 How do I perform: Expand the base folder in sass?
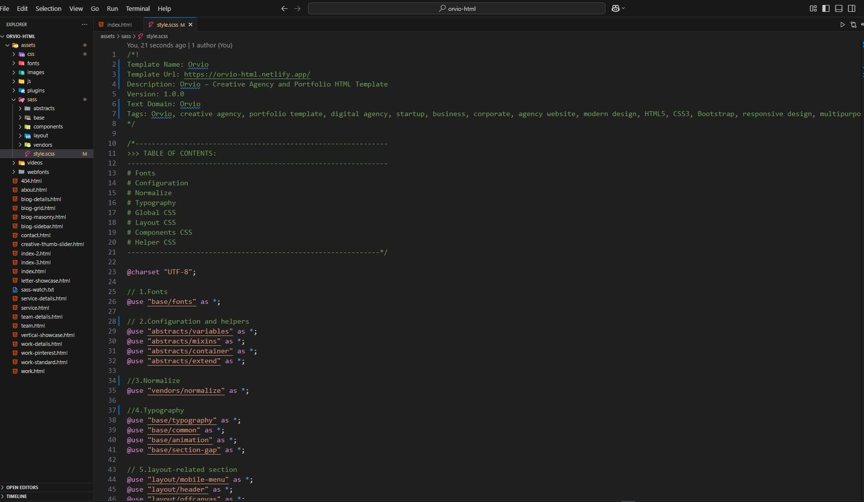pyautogui.click(x=46, y=118)
